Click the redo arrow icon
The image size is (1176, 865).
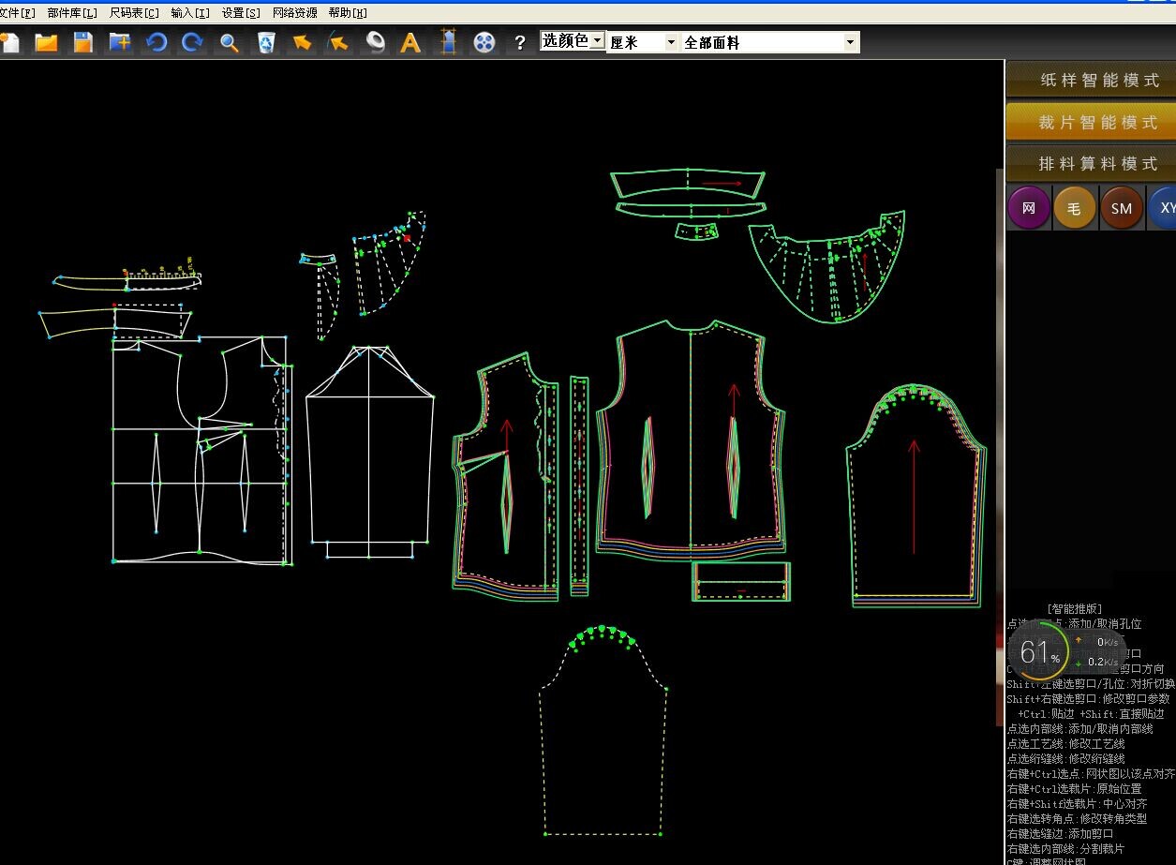click(x=192, y=42)
